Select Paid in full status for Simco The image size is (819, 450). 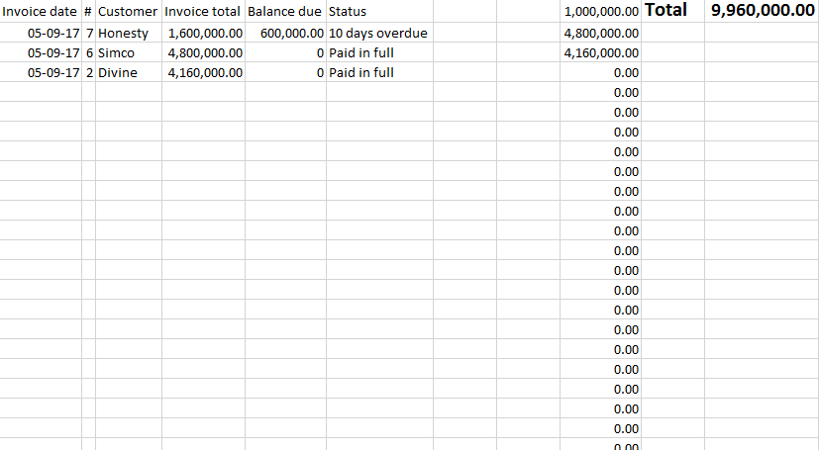coord(379,52)
